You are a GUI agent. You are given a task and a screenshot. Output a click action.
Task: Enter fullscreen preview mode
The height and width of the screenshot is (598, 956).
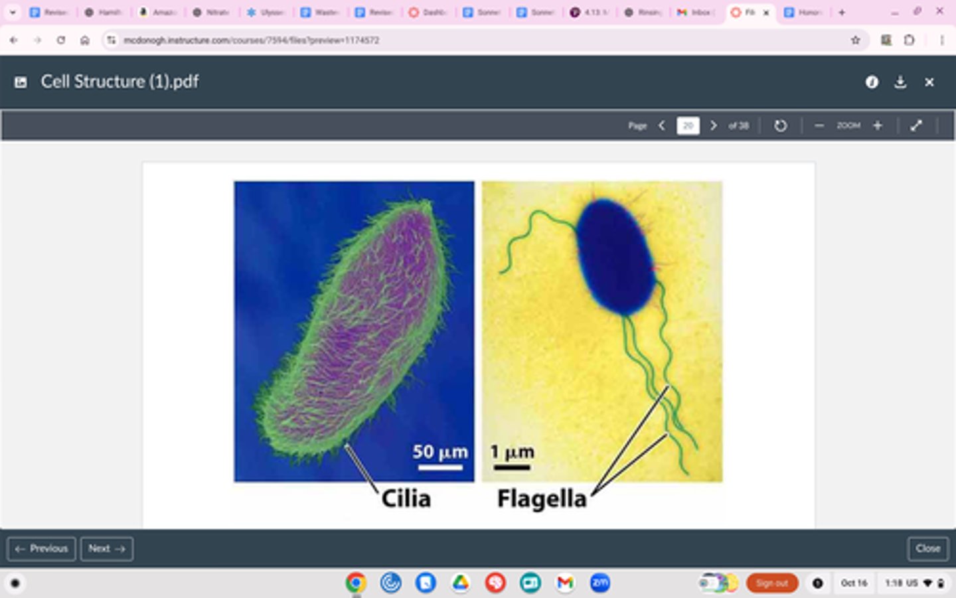click(x=916, y=125)
